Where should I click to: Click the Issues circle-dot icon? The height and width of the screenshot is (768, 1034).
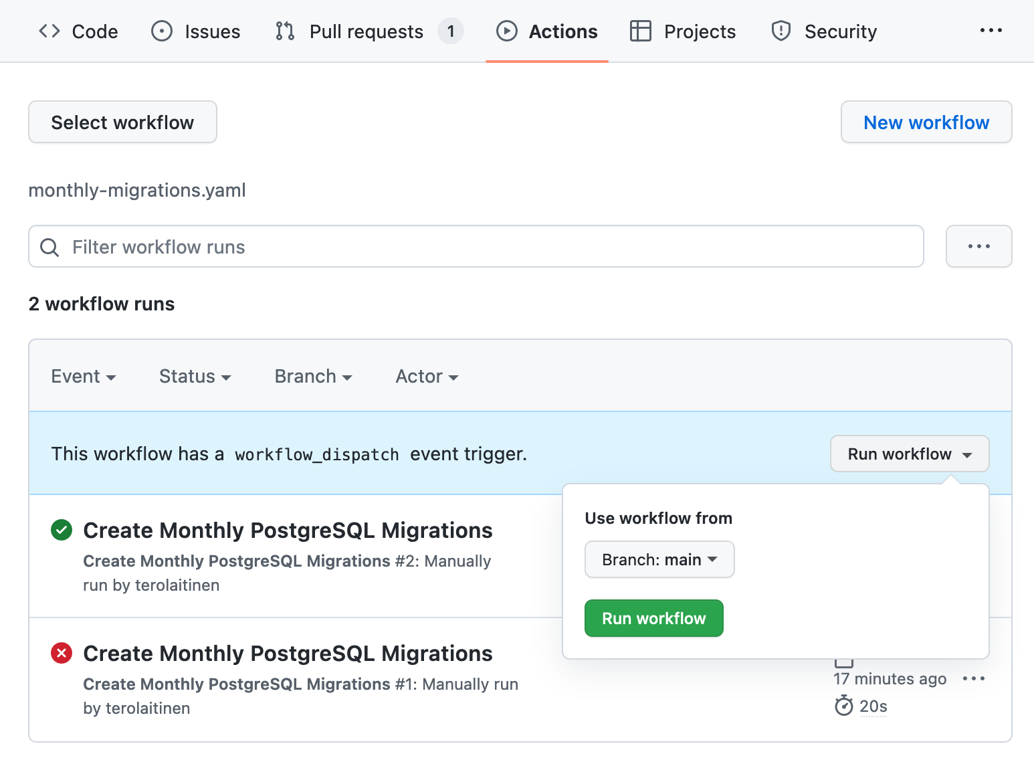click(x=162, y=31)
